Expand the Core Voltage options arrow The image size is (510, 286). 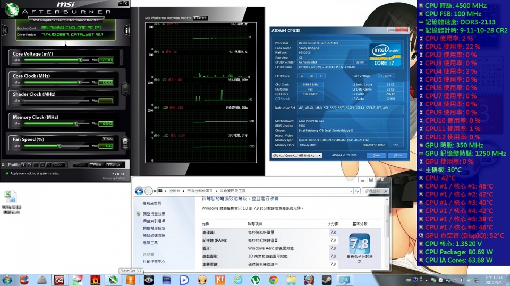pos(121,55)
